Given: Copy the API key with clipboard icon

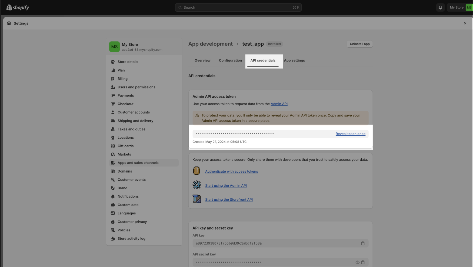Looking at the screenshot, I should [x=363, y=243].
